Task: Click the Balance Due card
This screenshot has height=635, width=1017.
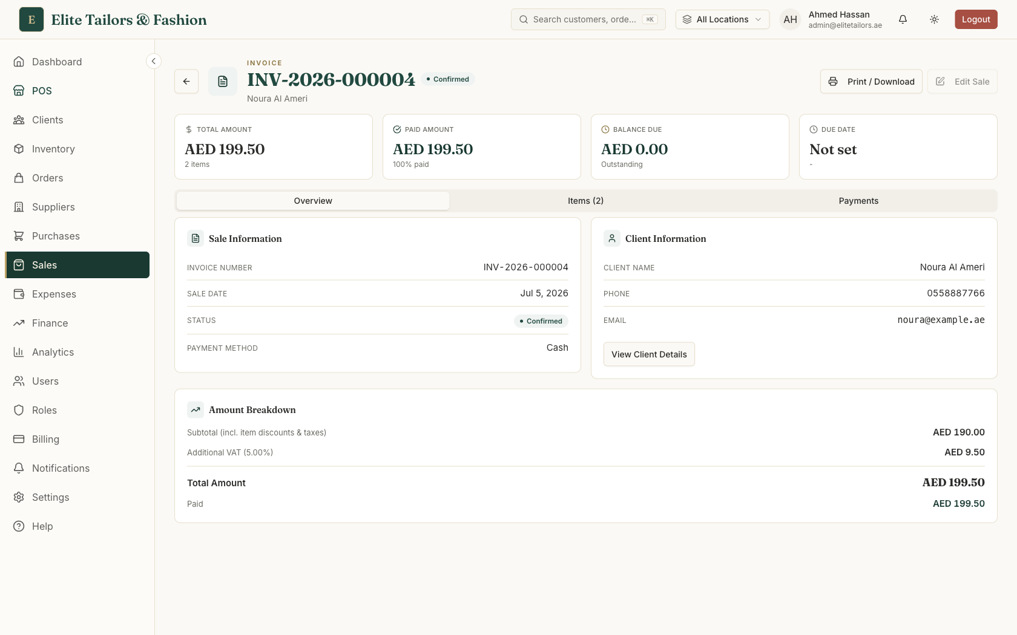Action: pyautogui.click(x=690, y=147)
